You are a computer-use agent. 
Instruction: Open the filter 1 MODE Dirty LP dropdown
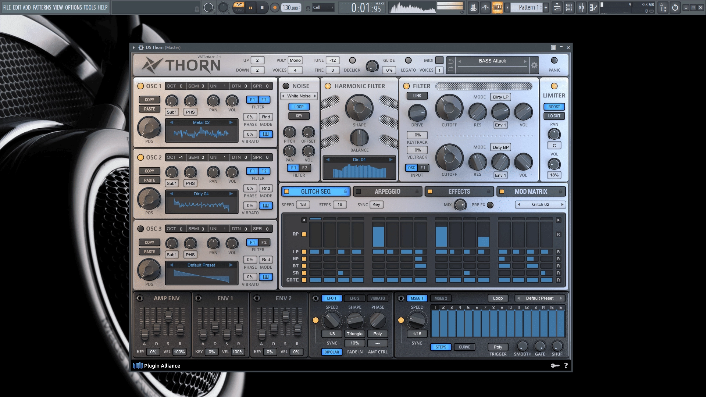(x=500, y=97)
